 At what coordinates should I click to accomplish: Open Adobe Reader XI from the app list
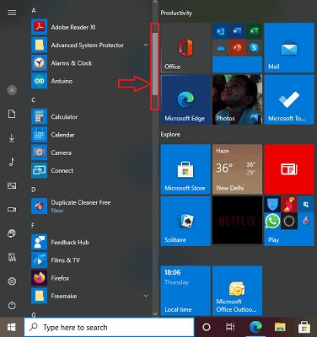point(90,27)
